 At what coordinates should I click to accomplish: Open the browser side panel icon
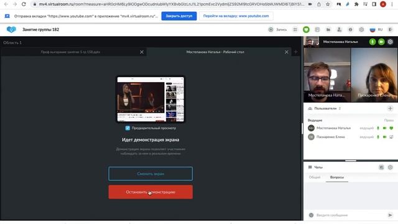coord(374,4)
